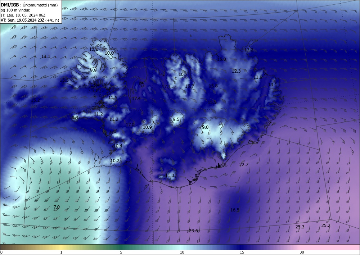Click the map value "15.8"
This screenshot has height=255, width=360.
pyautogui.click(x=213, y=86)
